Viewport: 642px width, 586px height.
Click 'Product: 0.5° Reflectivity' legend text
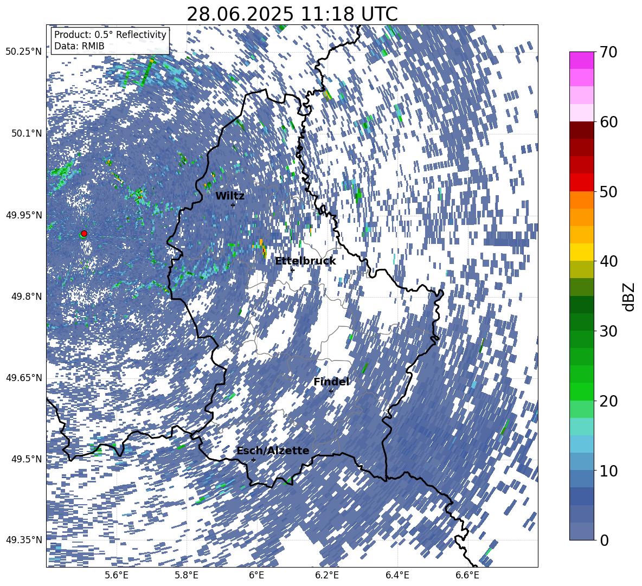click(111, 34)
